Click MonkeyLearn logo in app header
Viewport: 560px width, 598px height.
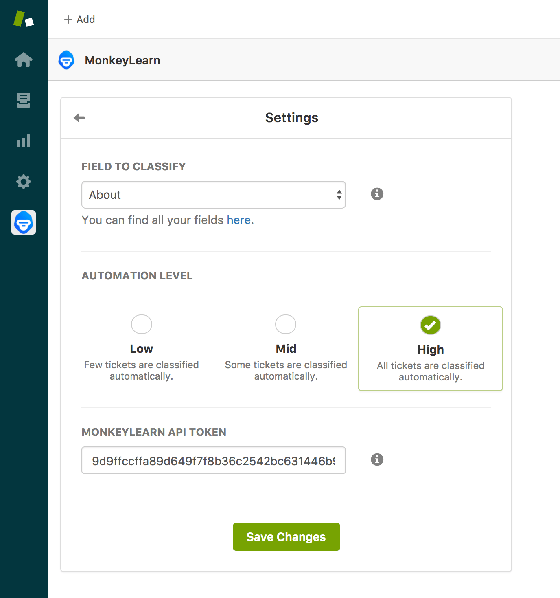[66, 60]
